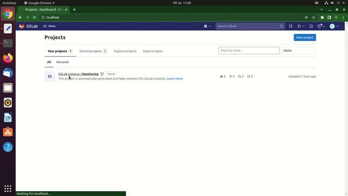
Task: Open Ubuntu Software from dock
Action: (8, 132)
